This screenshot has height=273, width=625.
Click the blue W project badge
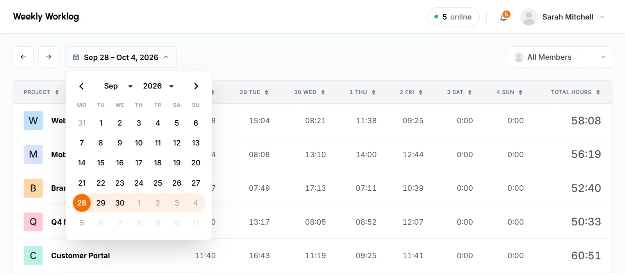pyautogui.click(x=33, y=121)
